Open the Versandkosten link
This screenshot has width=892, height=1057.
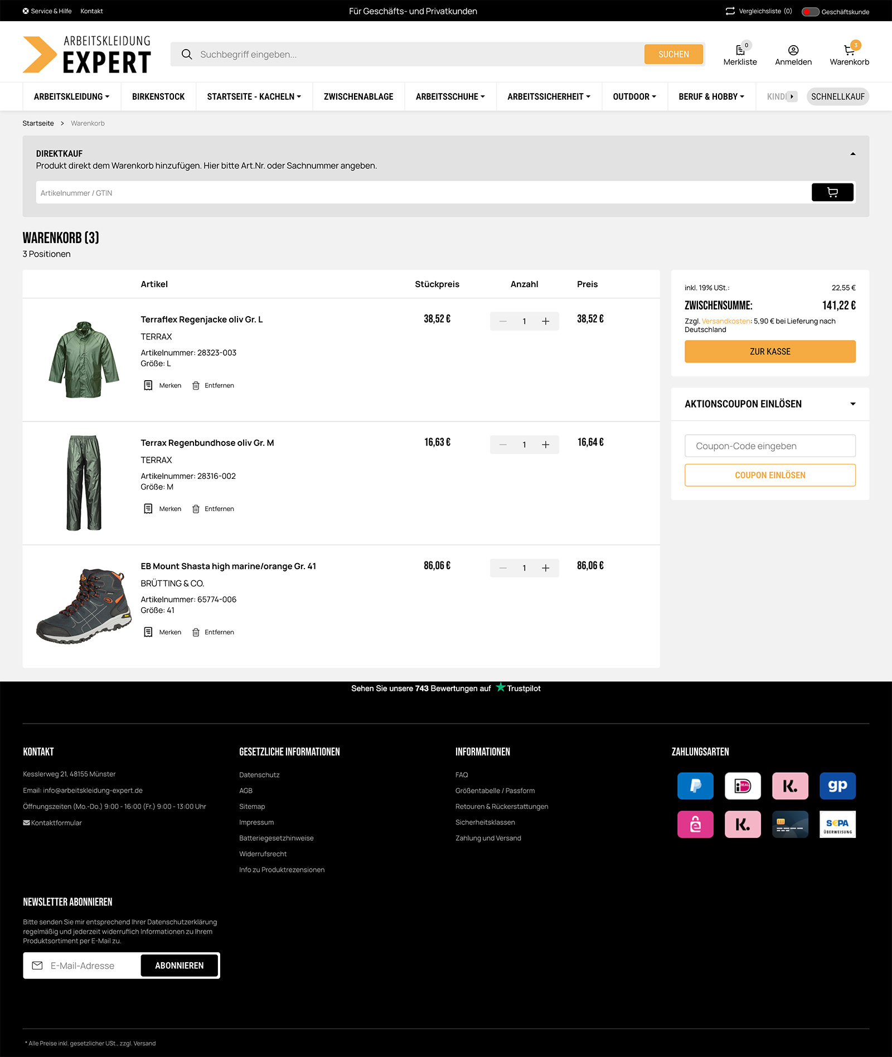click(x=726, y=321)
